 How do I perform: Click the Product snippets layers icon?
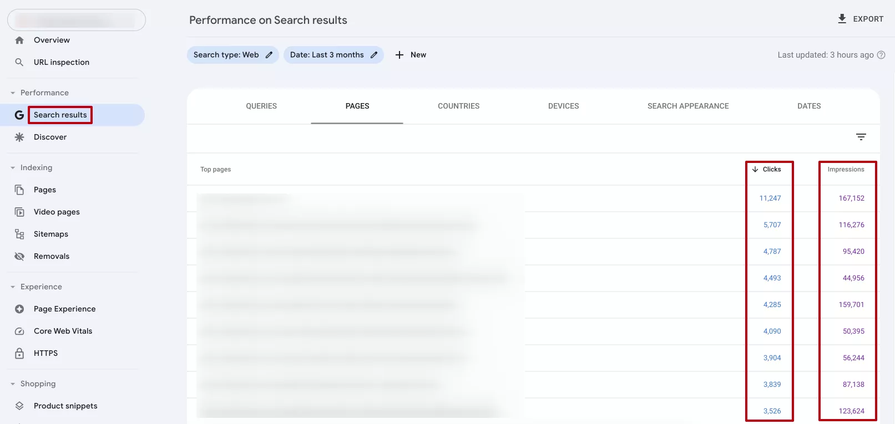coord(19,406)
